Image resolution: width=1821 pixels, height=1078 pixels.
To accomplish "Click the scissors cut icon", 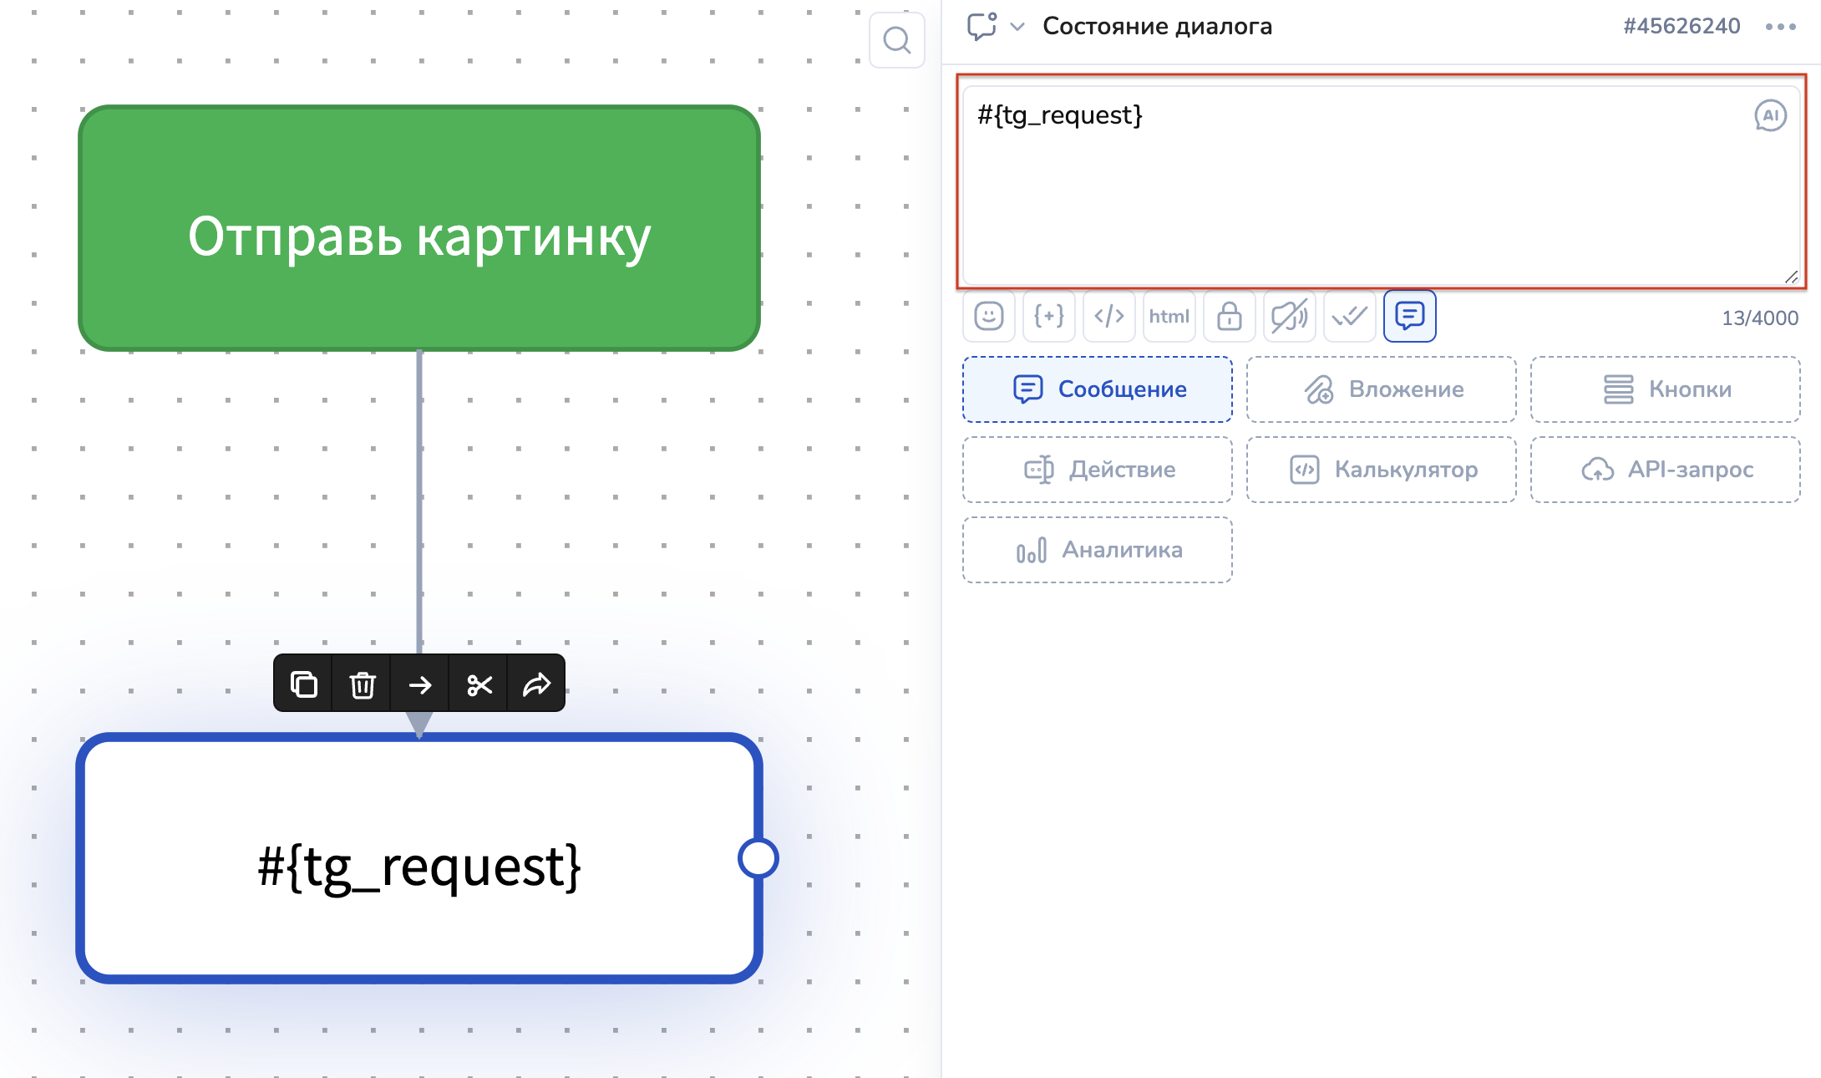I will pyautogui.click(x=479, y=684).
